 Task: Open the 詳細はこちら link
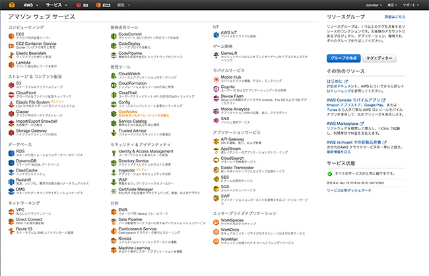click(x=395, y=17)
